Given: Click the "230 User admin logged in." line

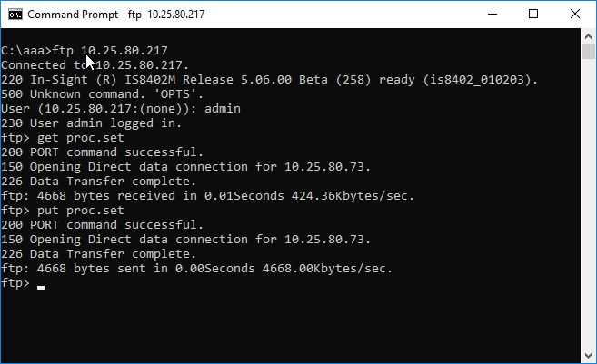Looking at the screenshot, I should click(x=92, y=123).
